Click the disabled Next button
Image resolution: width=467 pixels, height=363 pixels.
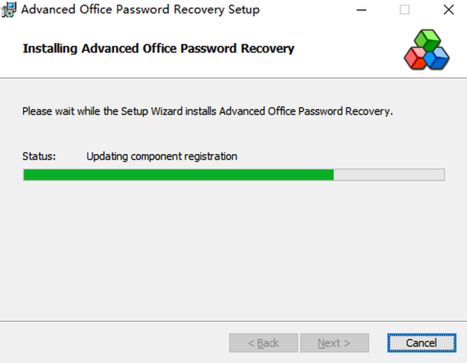(x=334, y=343)
